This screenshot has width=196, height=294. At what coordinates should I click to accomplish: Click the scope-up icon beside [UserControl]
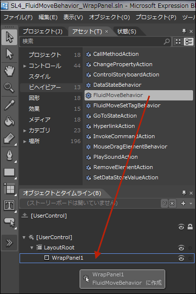point(24,216)
